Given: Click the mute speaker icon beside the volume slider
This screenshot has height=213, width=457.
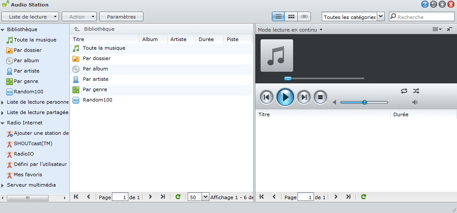Looking at the screenshot, I should click(335, 102).
